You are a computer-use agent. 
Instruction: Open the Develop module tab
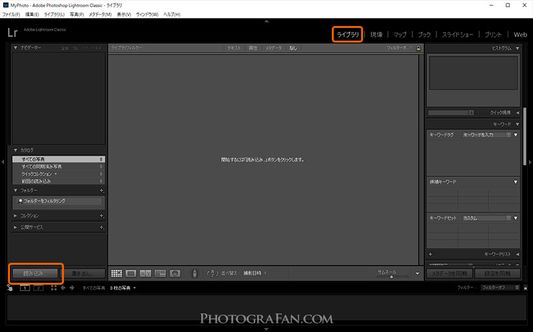tap(376, 35)
